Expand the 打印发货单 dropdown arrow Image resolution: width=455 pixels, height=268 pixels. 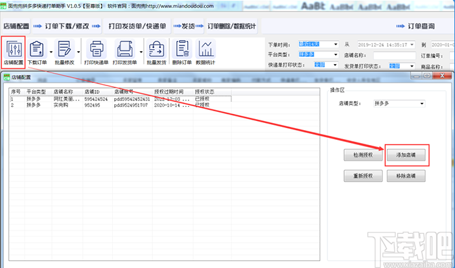tap(141, 52)
